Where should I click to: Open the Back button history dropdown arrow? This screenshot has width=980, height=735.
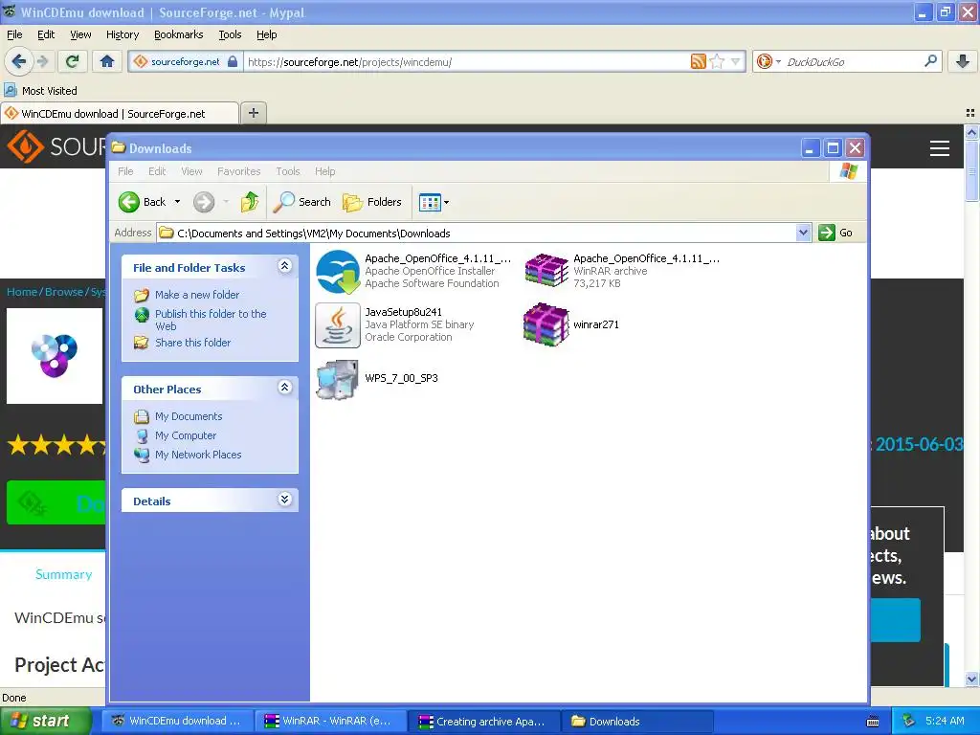click(177, 202)
